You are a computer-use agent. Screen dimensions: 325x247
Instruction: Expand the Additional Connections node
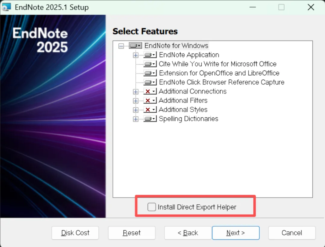click(136, 92)
